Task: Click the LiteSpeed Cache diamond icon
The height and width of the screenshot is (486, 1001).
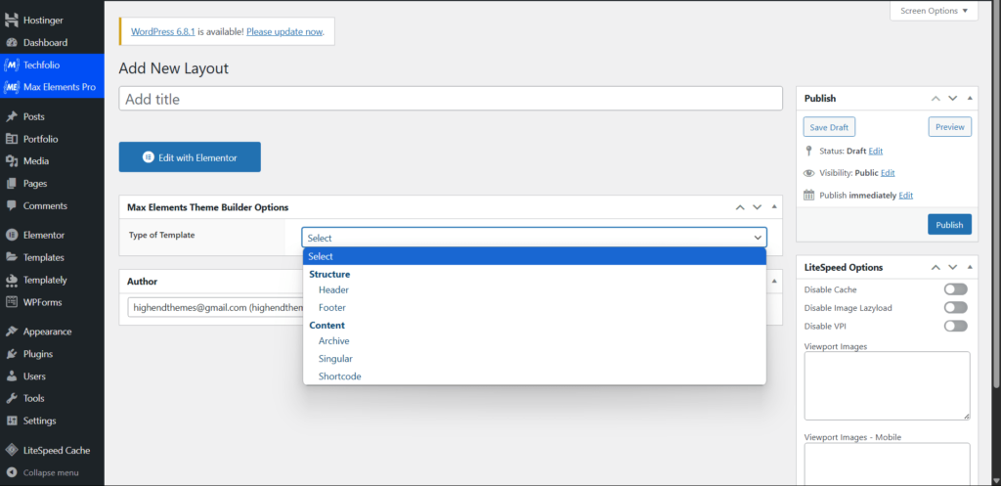Action: [12, 450]
